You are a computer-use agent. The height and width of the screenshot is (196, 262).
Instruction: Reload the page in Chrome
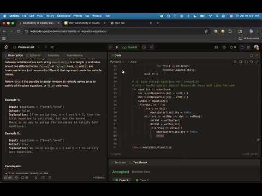(x=18, y=32)
